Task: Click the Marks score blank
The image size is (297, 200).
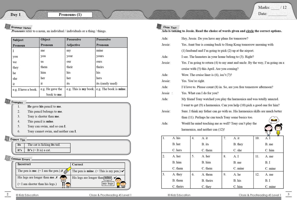Action: tap(275, 8)
